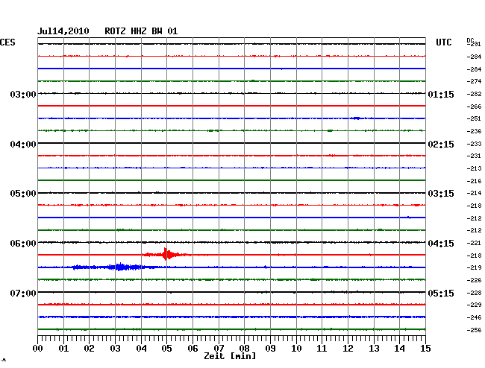Click x-axis minute label 03

tap(115, 349)
